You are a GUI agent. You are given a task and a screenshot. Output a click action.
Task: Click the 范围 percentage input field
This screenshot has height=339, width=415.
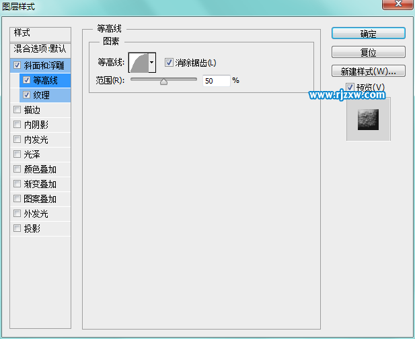tap(216, 81)
